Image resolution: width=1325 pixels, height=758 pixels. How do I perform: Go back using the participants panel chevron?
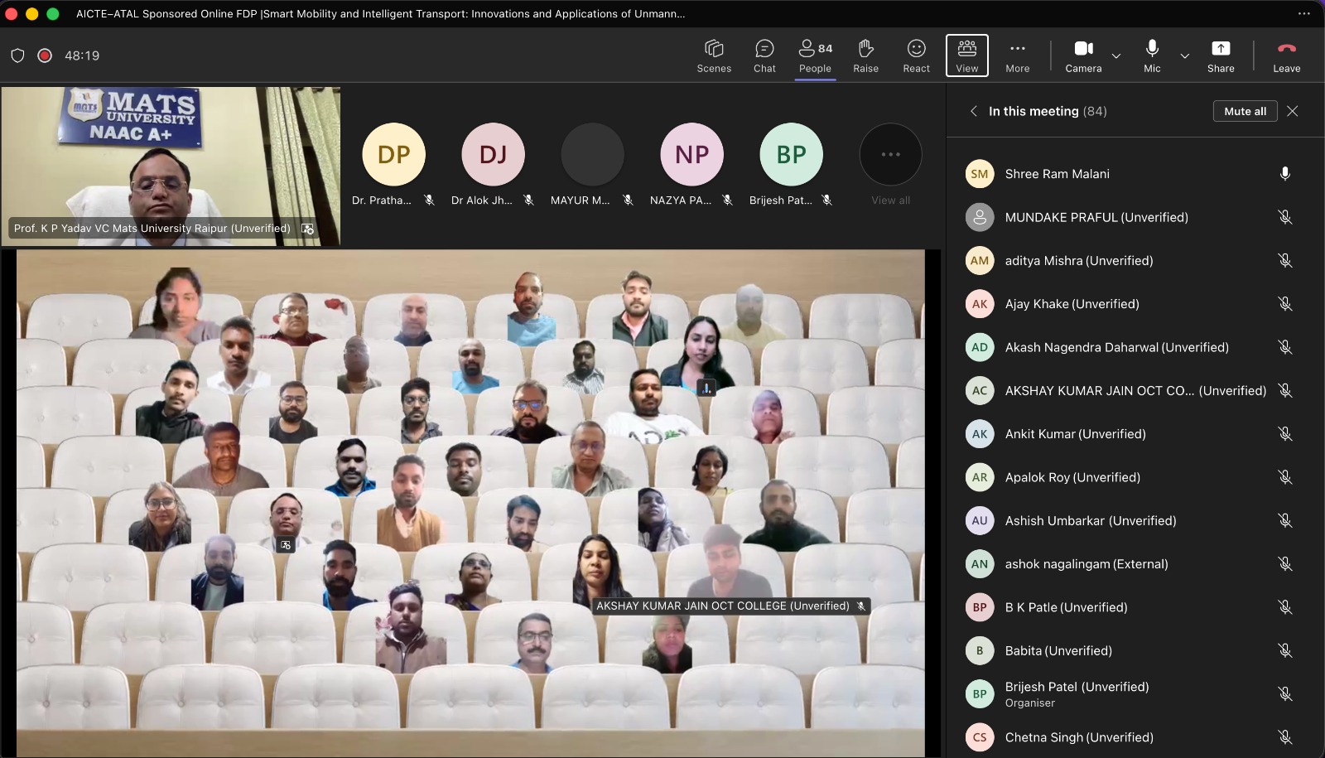click(974, 111)
